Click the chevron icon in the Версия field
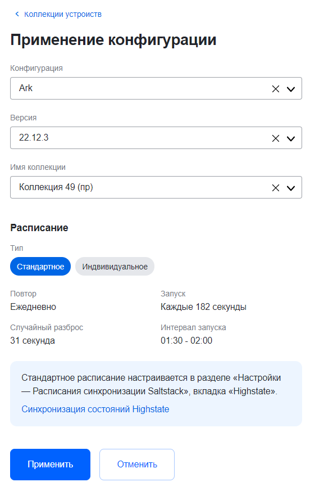This screenshot has width=333, height=482. click(x=291, y=138)
